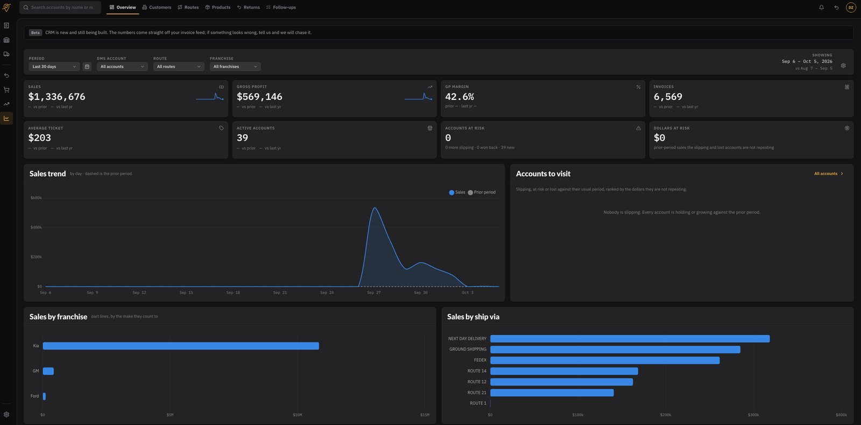The image size is (861, 425).
Task: Select the ROUTE 21 bar
Action: [552, 393]
